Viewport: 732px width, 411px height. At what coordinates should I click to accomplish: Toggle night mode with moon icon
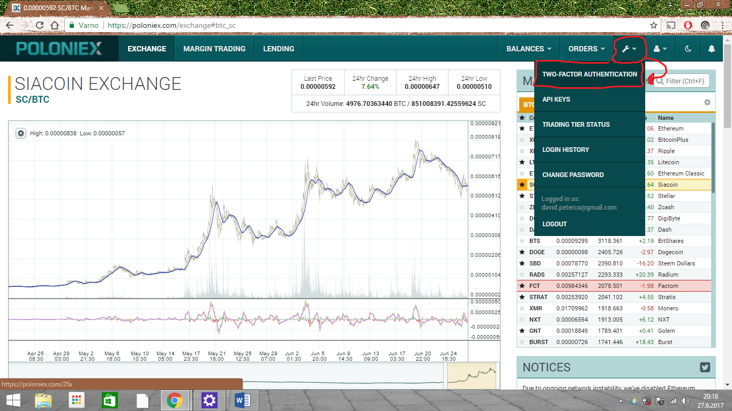click(x=688, y=49)
